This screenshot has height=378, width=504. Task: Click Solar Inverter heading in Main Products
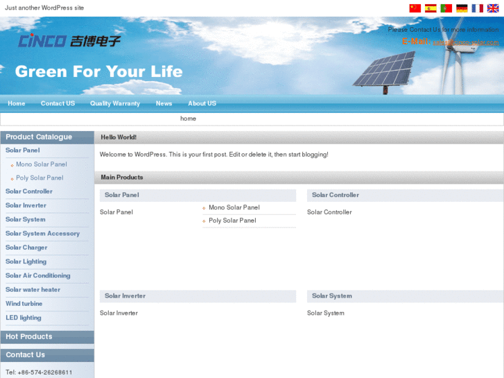point(125,296)
